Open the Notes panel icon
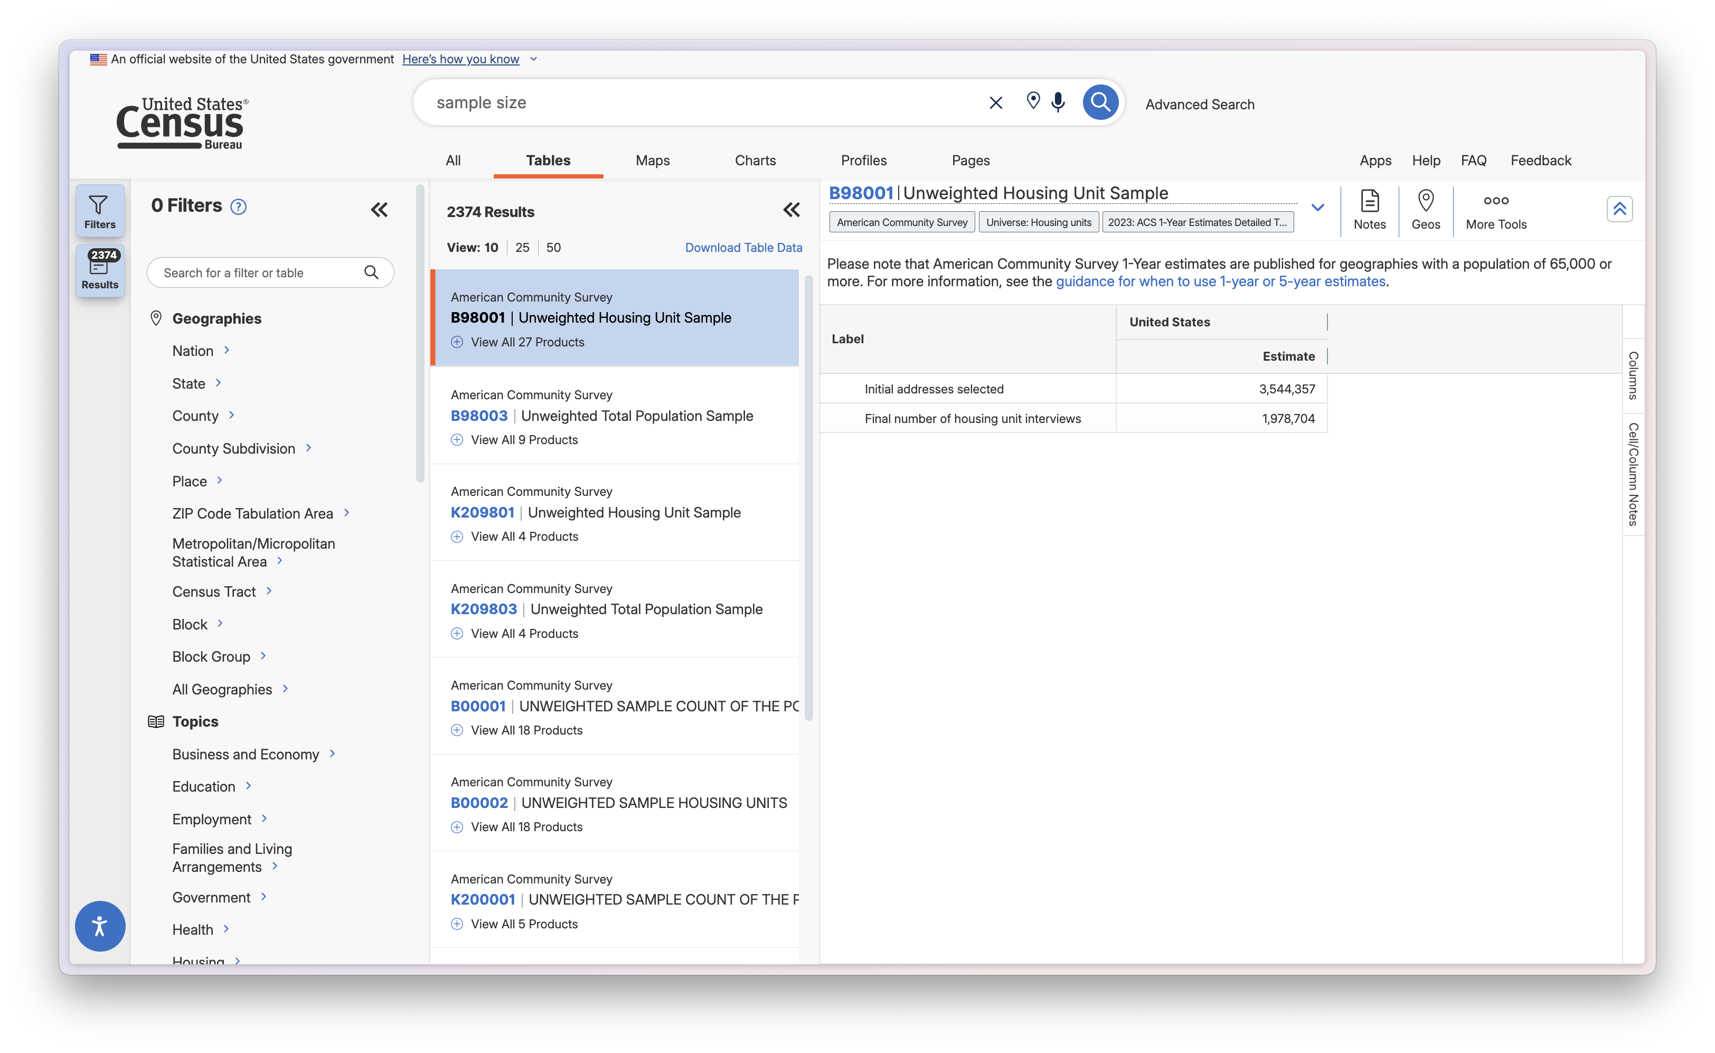The height and width of the screenshot is (1053, 1715). 1369,210
